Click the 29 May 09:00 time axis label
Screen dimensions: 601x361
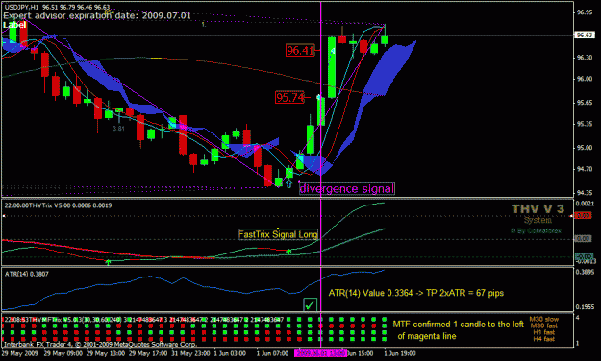[x=63, y=353]
